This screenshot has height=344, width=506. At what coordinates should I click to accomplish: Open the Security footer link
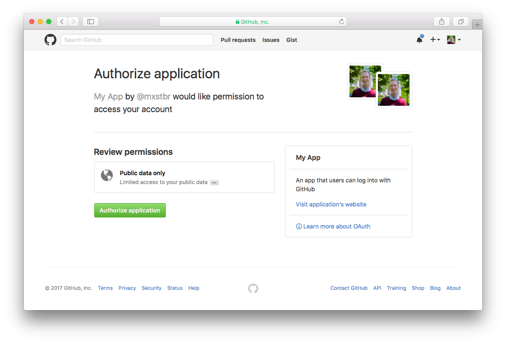[x=151, y=288]
